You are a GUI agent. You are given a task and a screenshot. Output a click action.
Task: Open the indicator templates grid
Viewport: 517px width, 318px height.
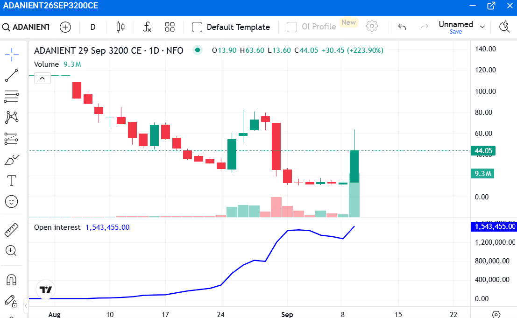[170, 27]
